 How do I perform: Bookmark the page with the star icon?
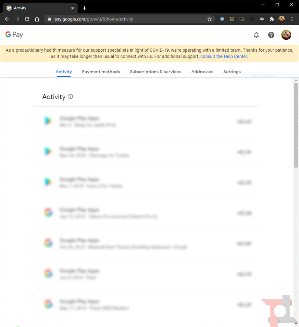click(210, 19)
